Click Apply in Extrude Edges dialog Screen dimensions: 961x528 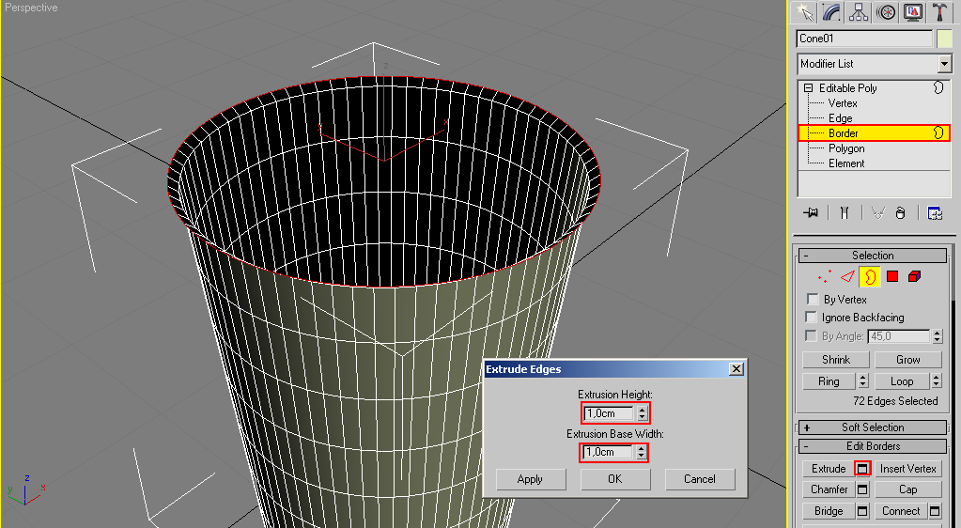pos(530,479)
